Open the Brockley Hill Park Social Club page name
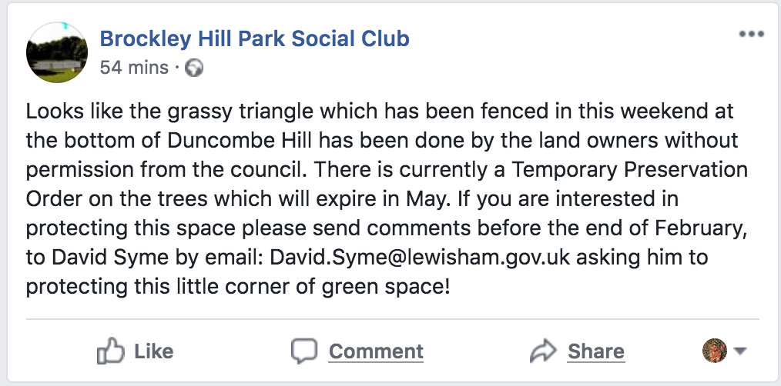Image resolution: width=781 pixels, height=386 pixels. tap(255, 38)
